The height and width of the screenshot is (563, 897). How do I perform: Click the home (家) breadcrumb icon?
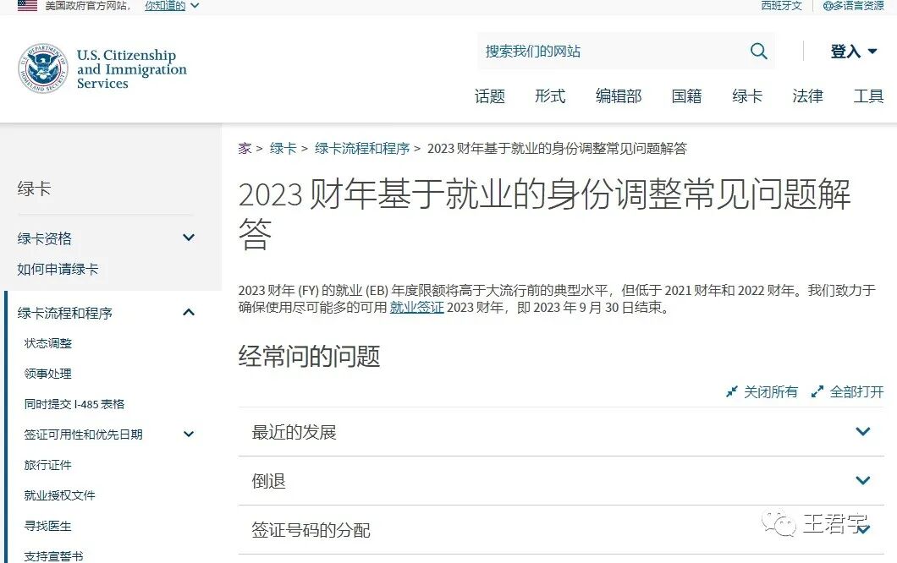click(x=244, y=148)
